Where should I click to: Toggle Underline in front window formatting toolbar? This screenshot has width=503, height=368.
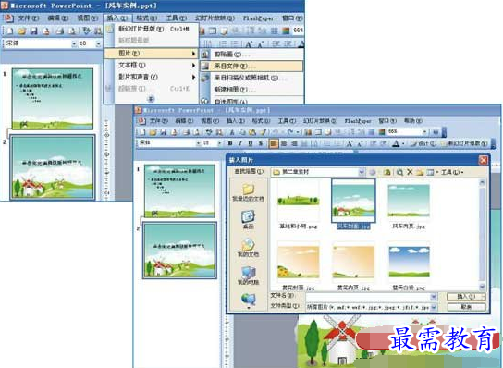point(251,143)
